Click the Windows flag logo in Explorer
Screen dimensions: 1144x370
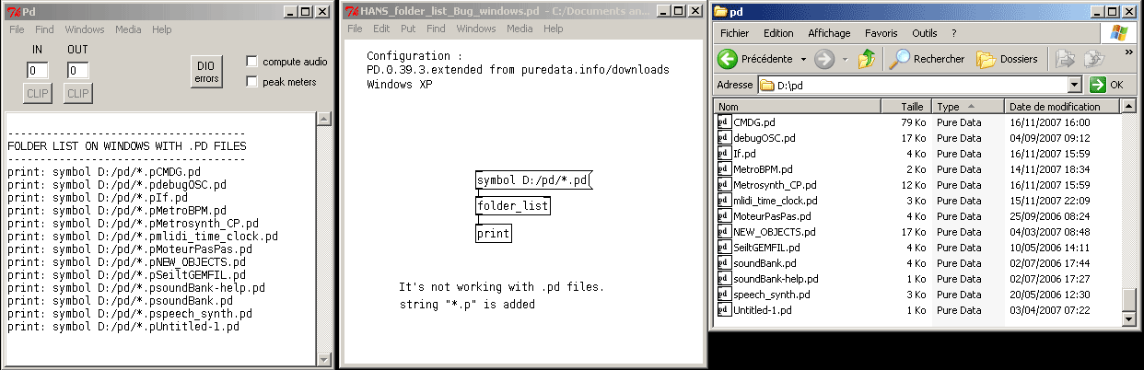pyautogui.click(x=1119, y=33)
